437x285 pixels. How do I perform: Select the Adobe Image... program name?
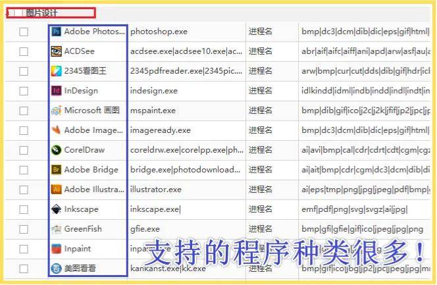(93, 130)
